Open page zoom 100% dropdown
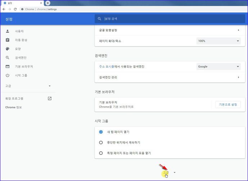Screen dimensions: 248x181 point(219,41)
